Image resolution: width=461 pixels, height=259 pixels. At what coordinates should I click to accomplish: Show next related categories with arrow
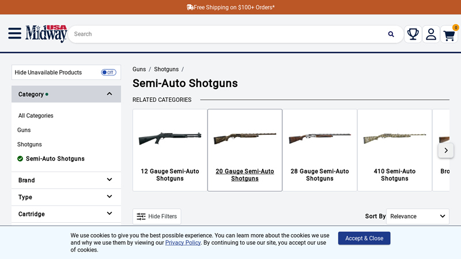coord(445,150)
